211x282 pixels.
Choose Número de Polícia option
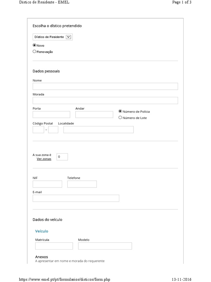point(120,111)
